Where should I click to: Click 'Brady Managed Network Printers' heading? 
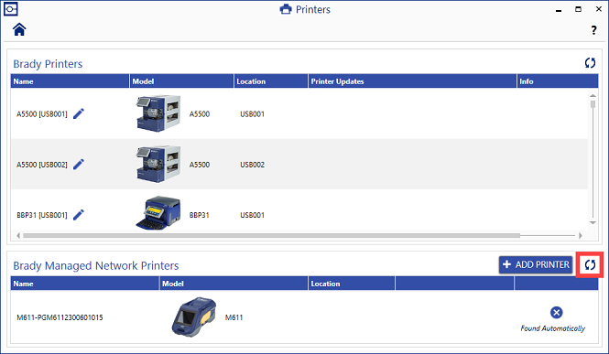96,265
